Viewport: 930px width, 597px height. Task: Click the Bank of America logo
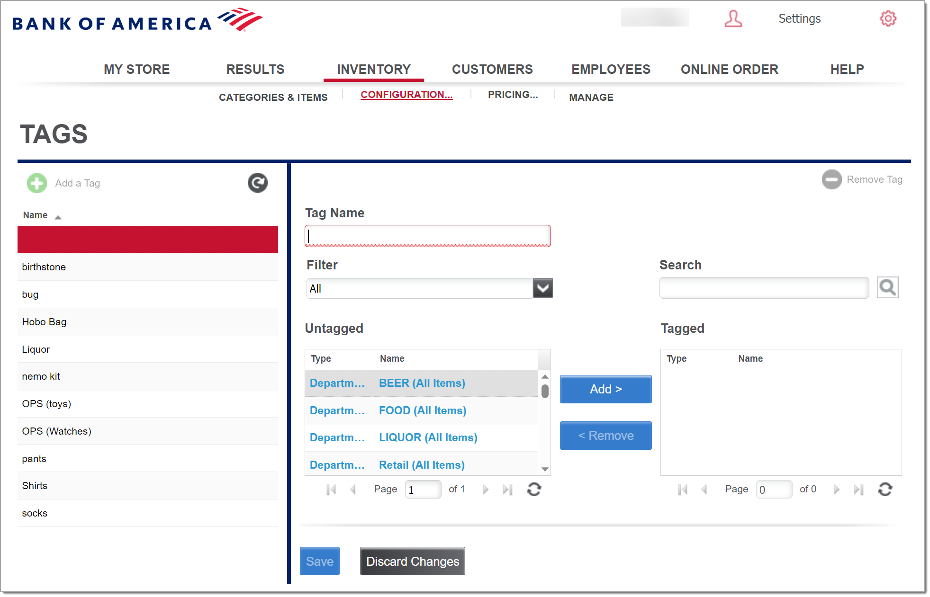137,20
